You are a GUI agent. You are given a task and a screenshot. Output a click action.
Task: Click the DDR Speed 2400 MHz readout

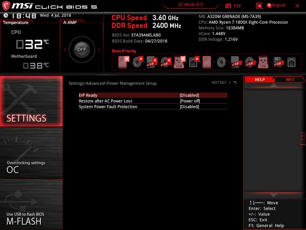pos(146,26)
